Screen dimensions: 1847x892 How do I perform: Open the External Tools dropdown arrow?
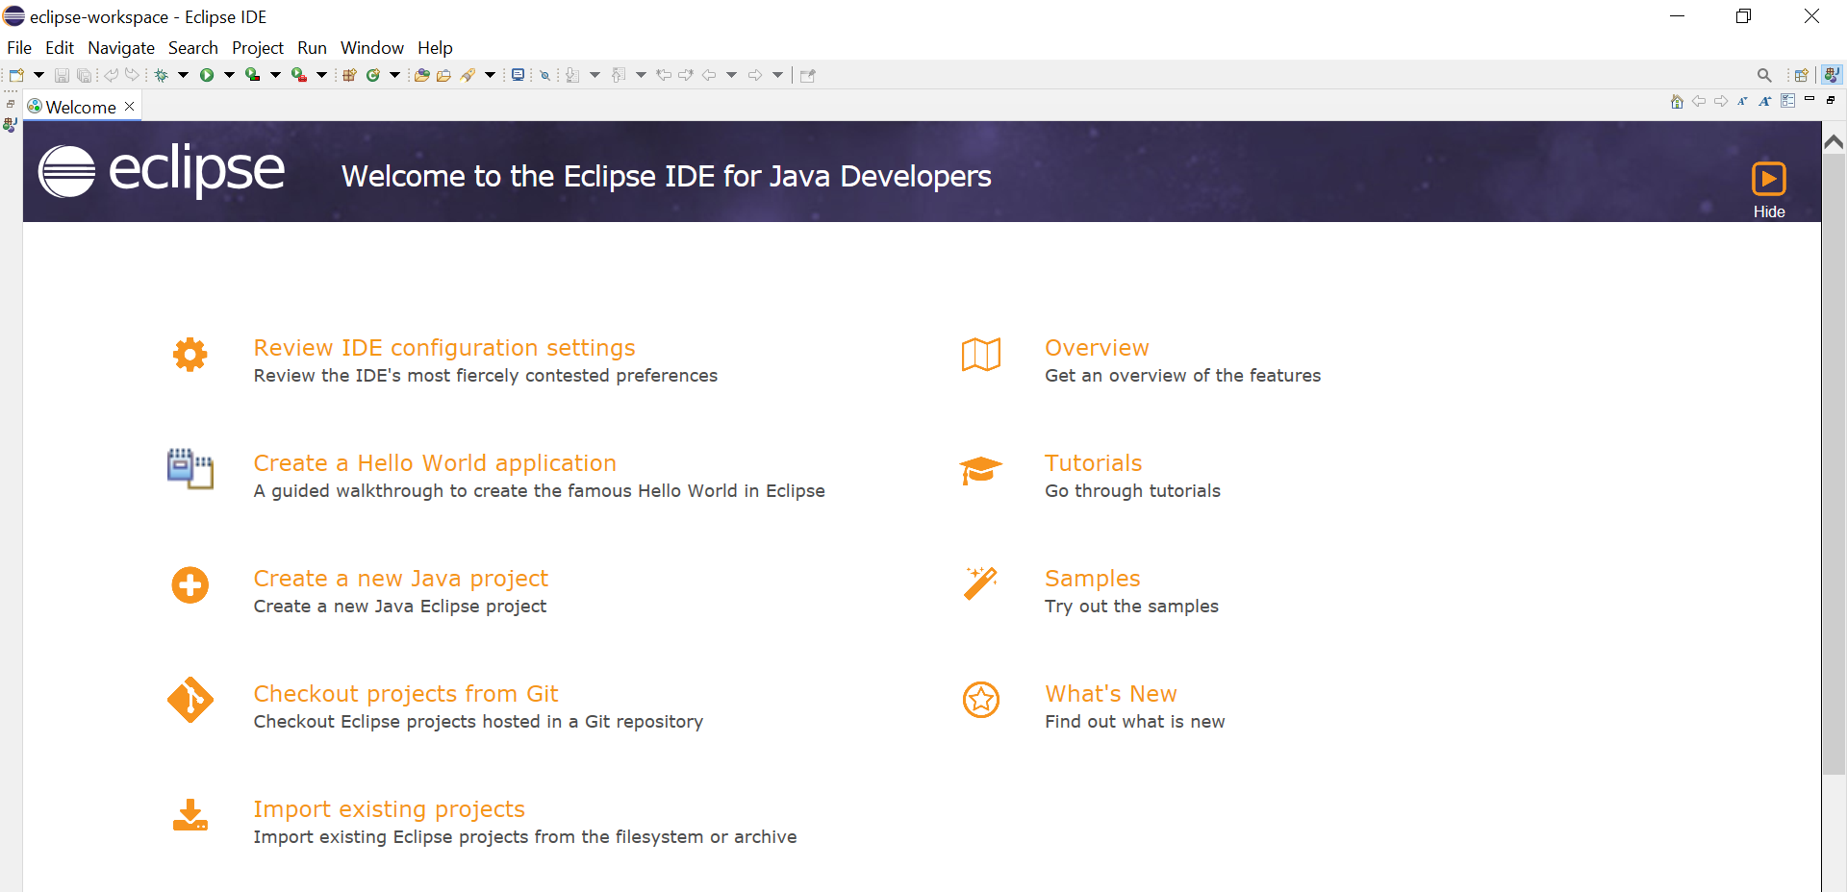tap(321, 75)
